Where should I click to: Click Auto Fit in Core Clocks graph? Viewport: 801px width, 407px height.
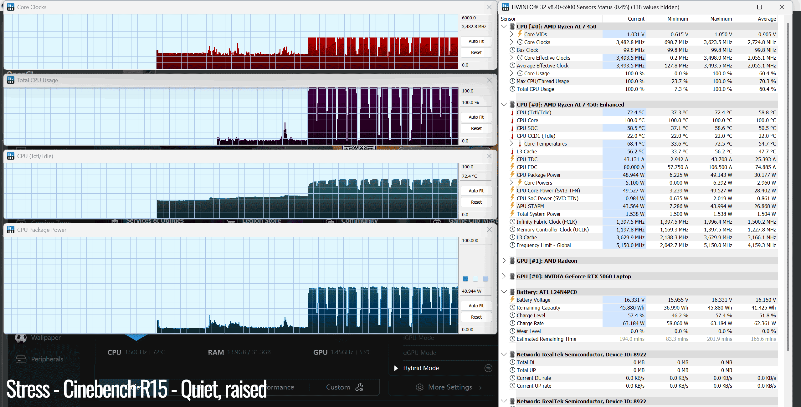[x=476, y=41]
